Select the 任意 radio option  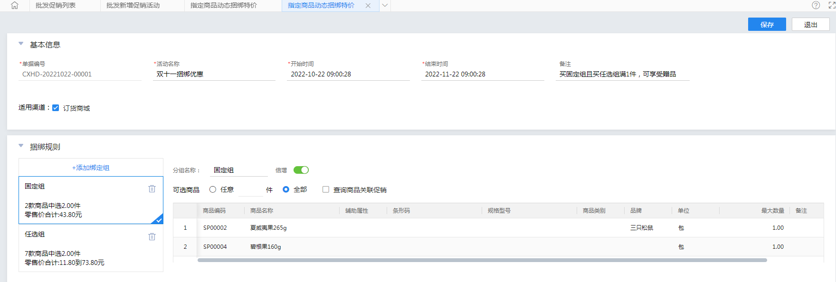point(213,189)
